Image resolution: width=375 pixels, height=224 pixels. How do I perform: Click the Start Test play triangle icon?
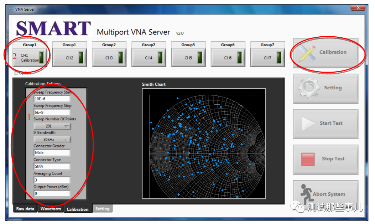pos(309,123)
